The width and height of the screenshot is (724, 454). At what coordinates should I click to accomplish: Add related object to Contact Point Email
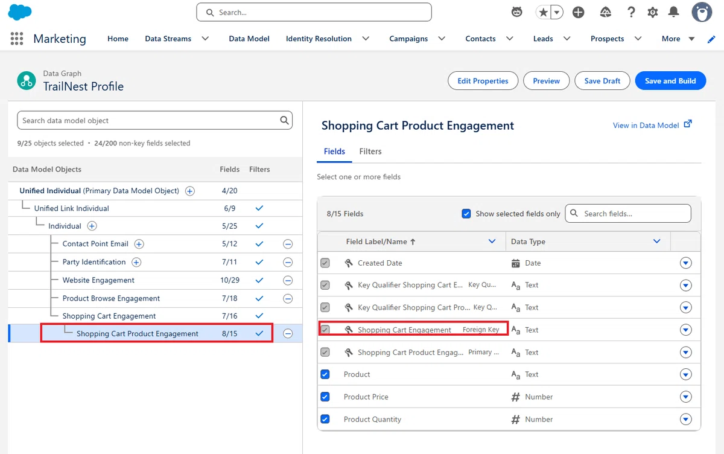point(139,244)
